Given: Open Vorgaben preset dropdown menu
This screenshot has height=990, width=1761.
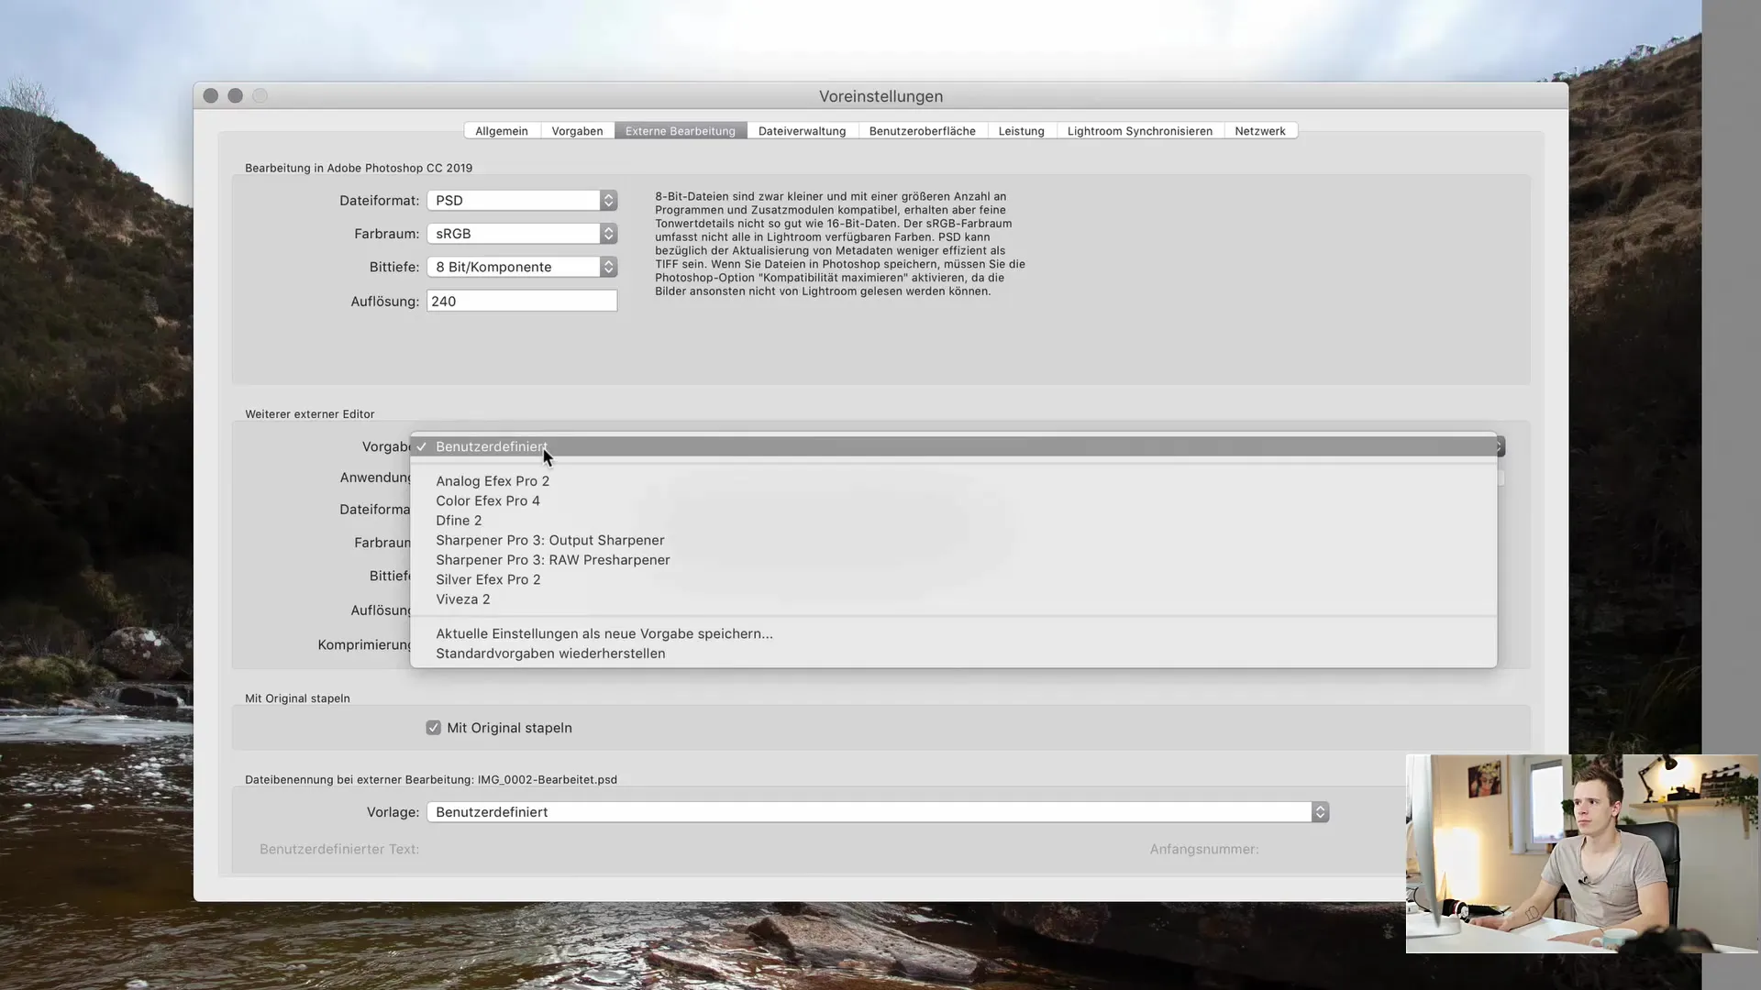Looking at the screenshot, I should point(956,446).
